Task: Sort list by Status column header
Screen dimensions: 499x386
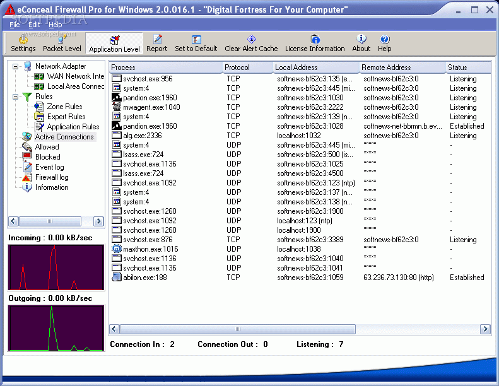Action: 469,67
